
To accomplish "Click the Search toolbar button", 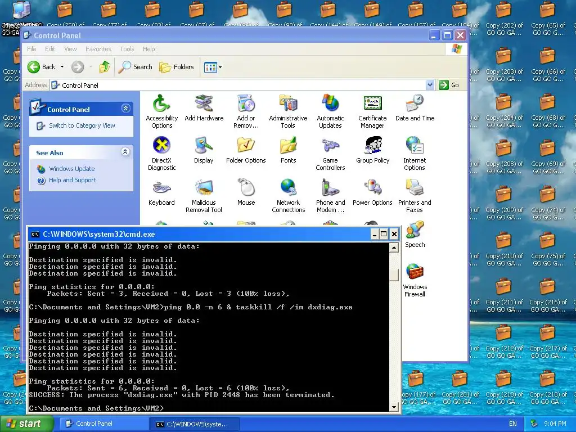I will click(136, 67).
